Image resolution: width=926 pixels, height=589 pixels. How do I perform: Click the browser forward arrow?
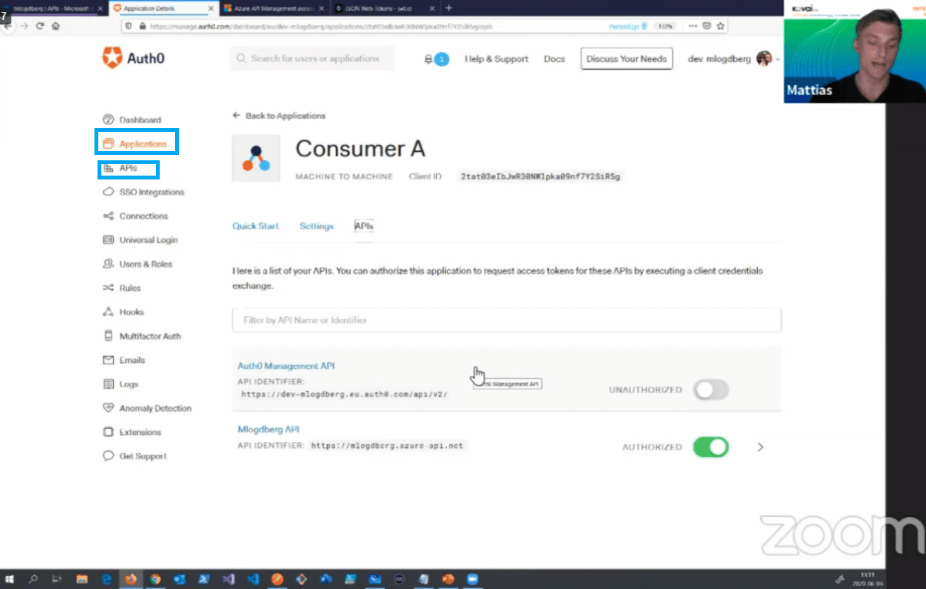(24, 25)
